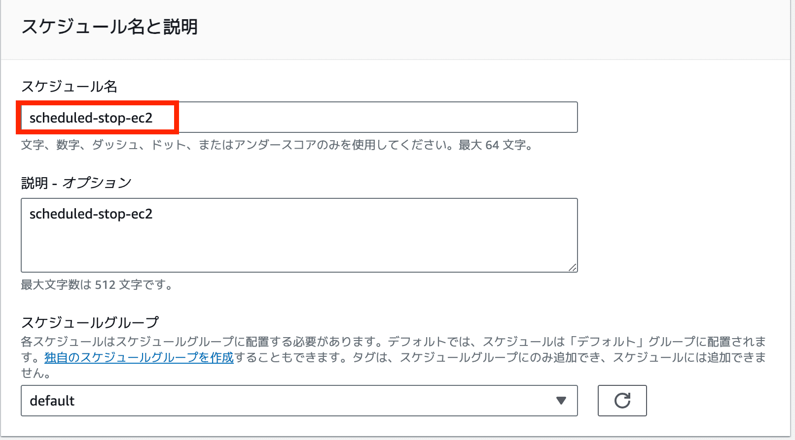Viewport: 795px width, 440px height.
Task: Click the スケジュール名 field label
Action: (x=69, y=87)
